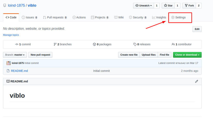View the 2 branches link
213x123 pixels.
[x=62, y=44]
